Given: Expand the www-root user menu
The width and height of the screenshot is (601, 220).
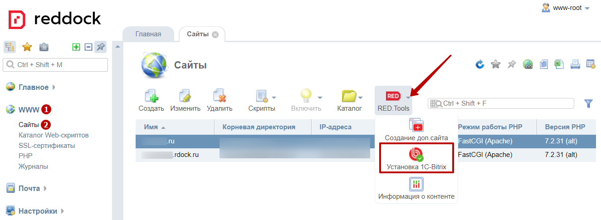Looking at the screenshot, I should 587,8.
